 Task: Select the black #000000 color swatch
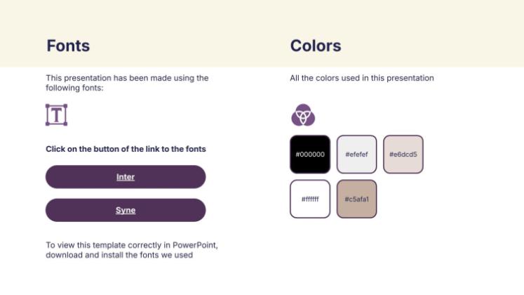tap(310, 155)
